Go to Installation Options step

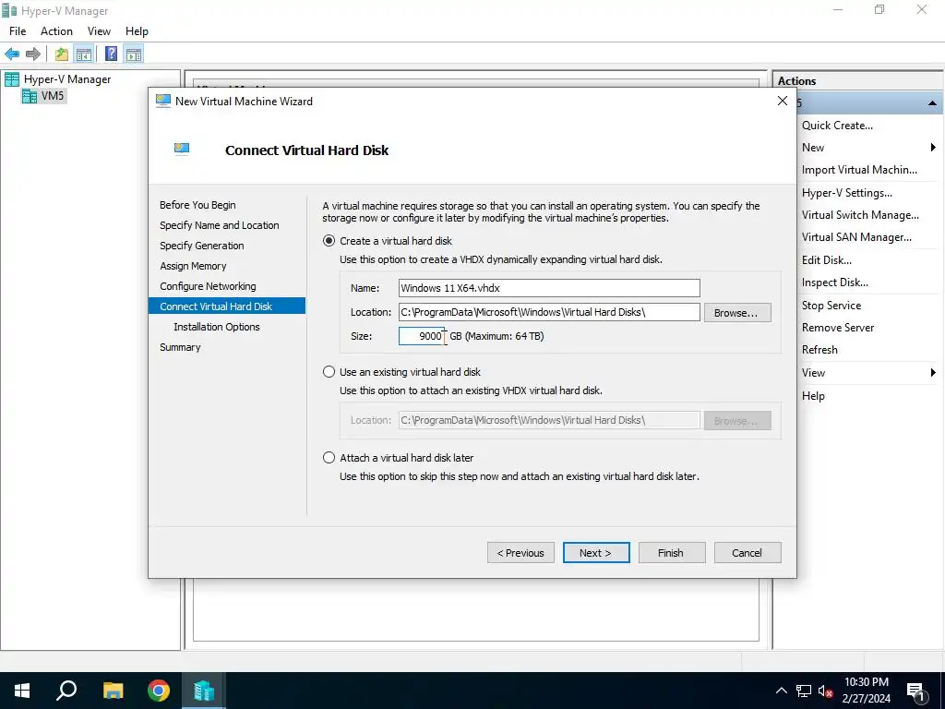[217, 327]
